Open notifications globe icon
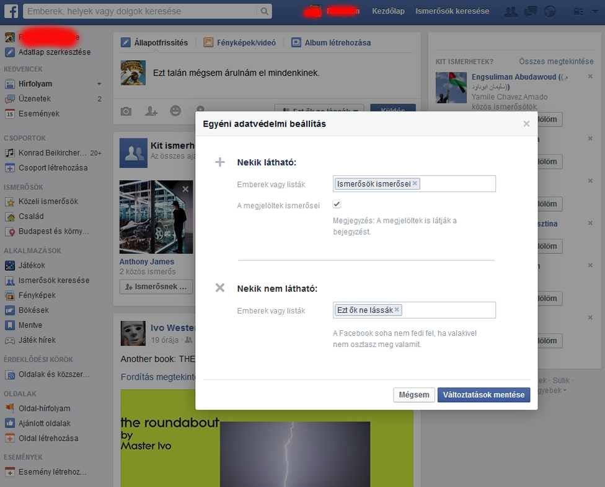 tap(550, 11)
